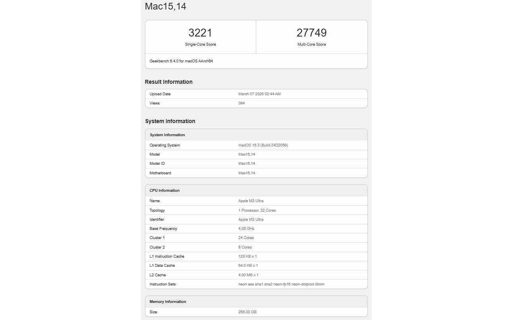The height and width of the screenshot is (320, 510).
Task: Click the Operating System label
Action: click(x=165, y=145)
